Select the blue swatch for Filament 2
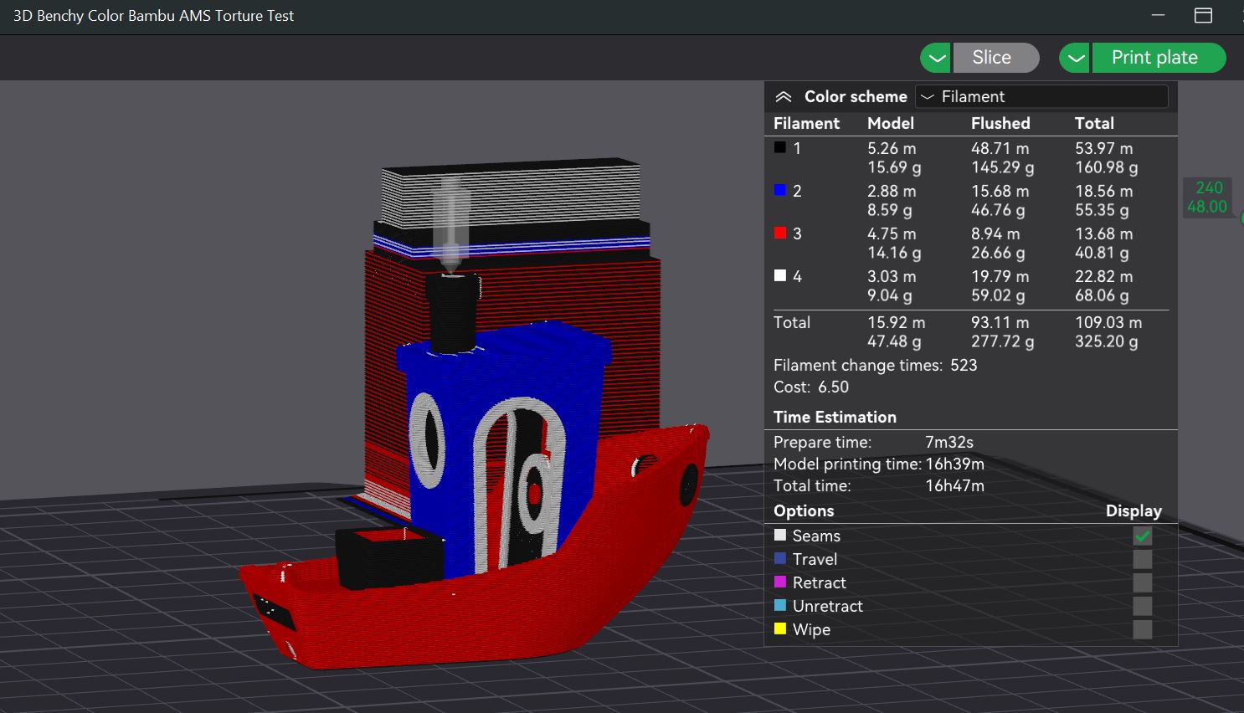 pos(779,191)
